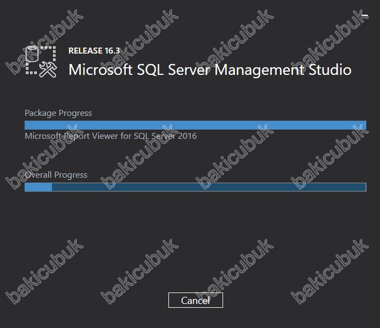
Task: Click the Package Progress label
Action: [58, 113]
